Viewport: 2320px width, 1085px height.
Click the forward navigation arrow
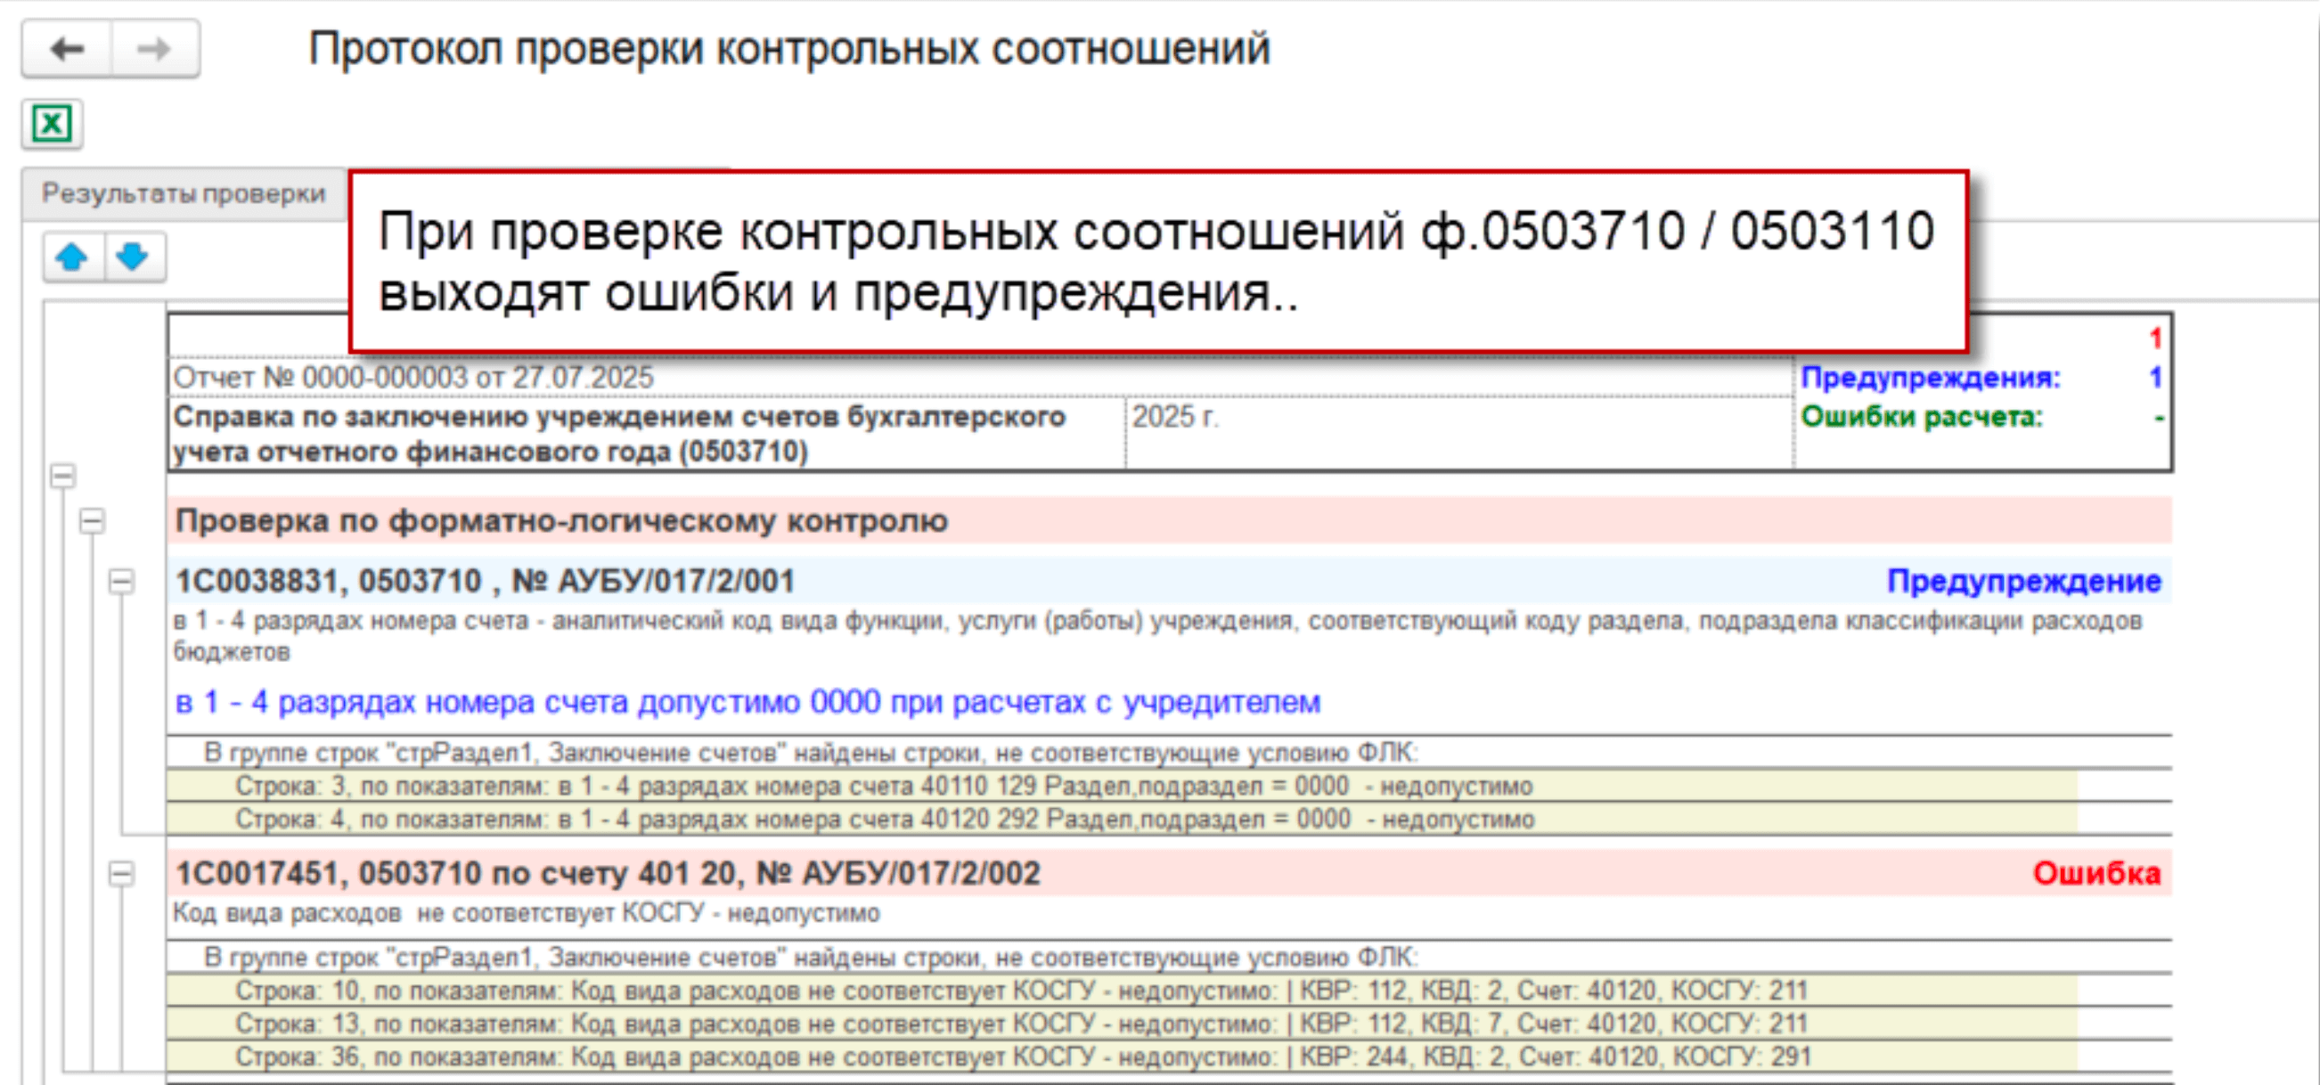(x=154, y=49)
